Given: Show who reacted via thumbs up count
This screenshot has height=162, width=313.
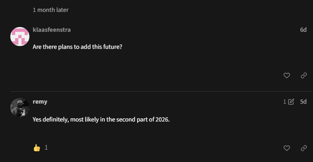Looking at the screenshot, I should click(46, 147).
